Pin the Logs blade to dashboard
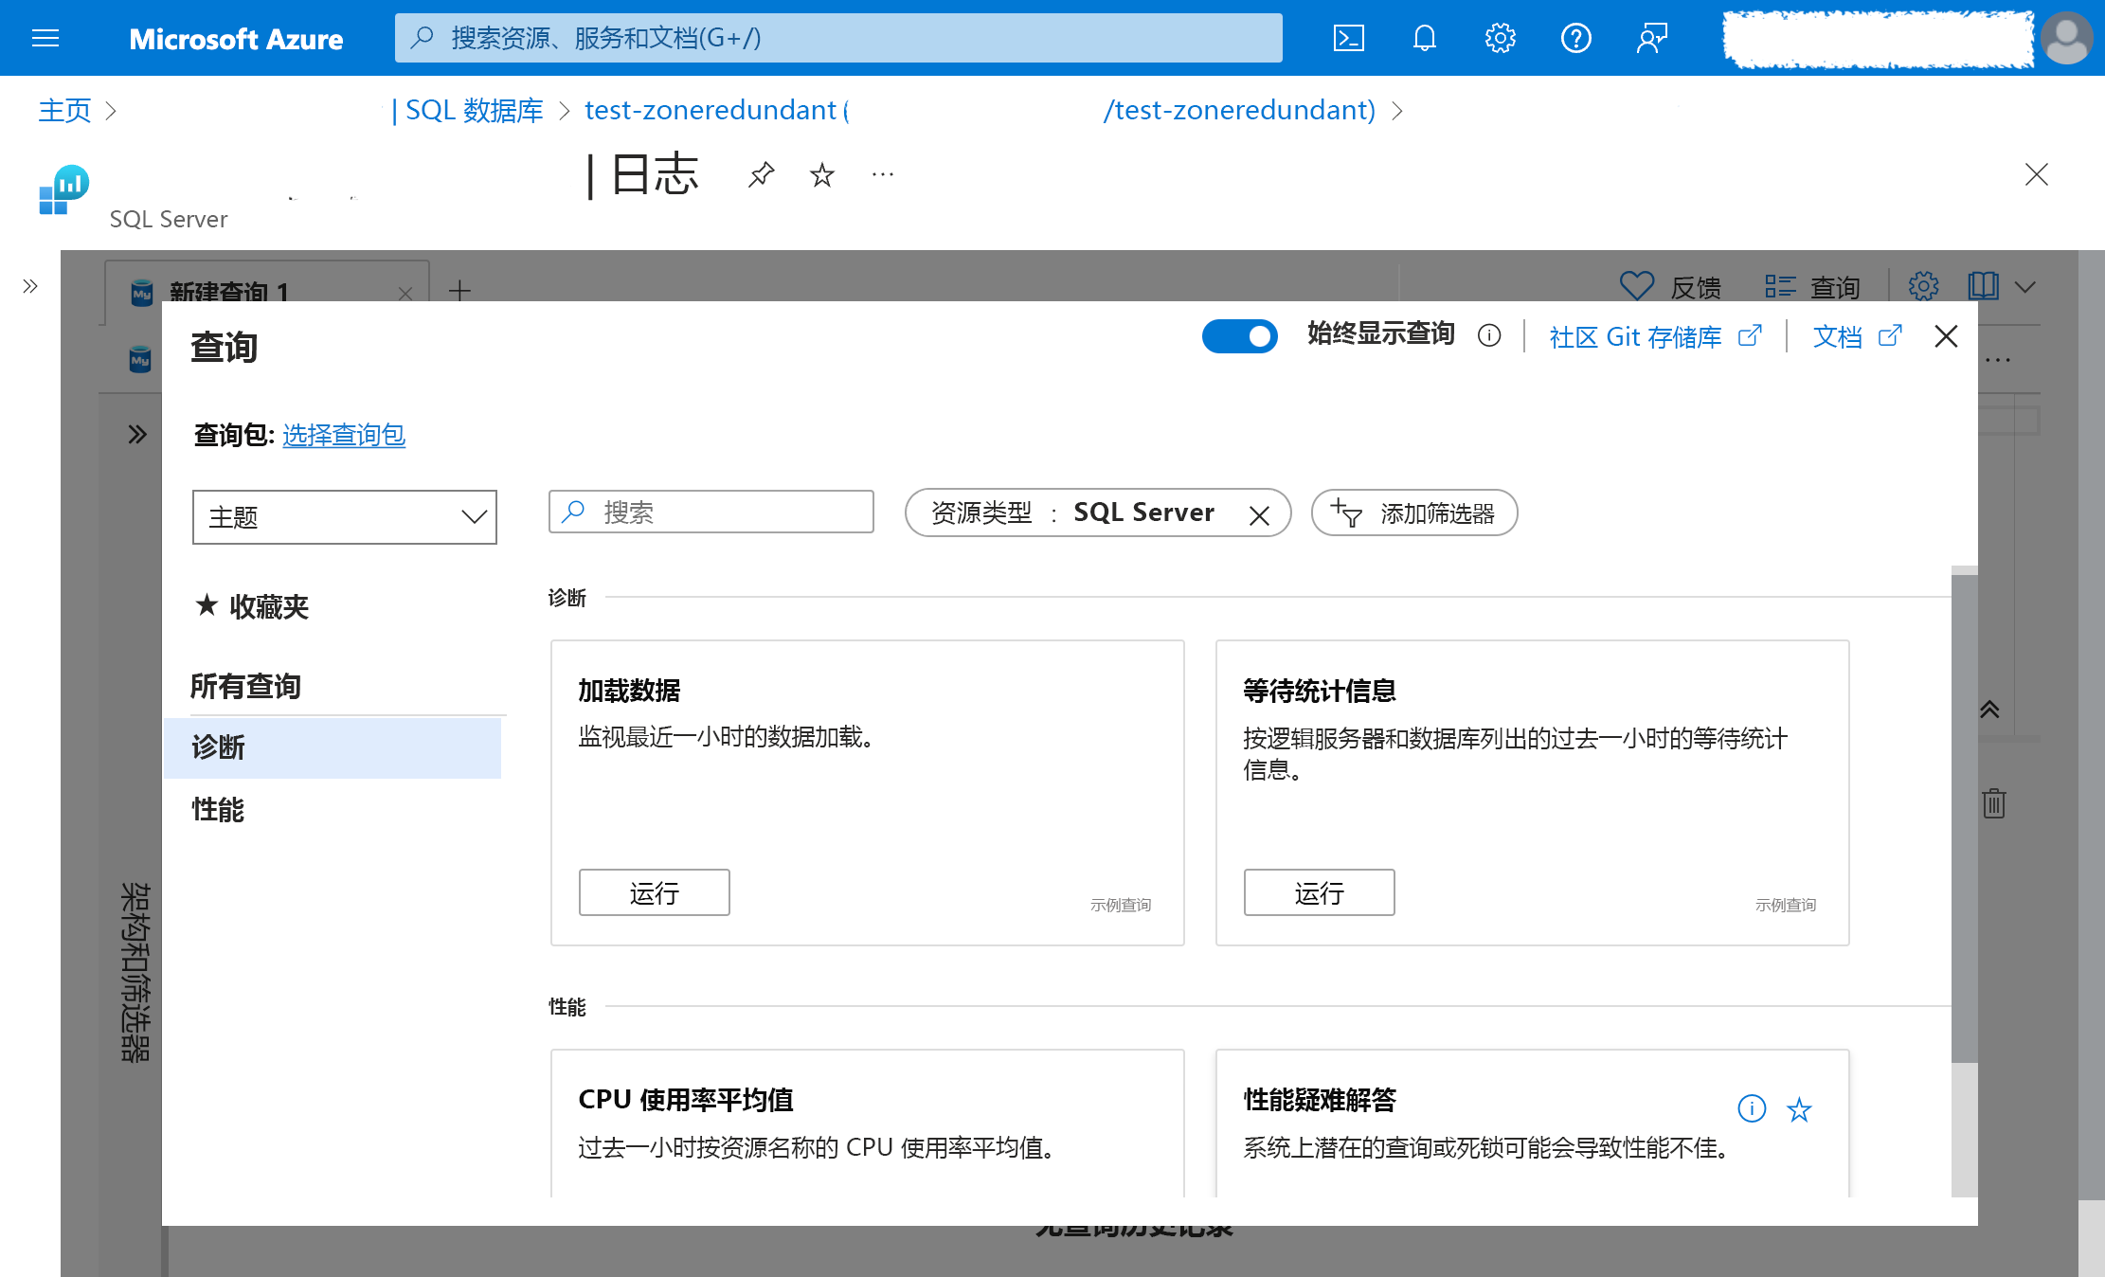Viewport: 2105px width, 1277px height. [x=761, y=174]
